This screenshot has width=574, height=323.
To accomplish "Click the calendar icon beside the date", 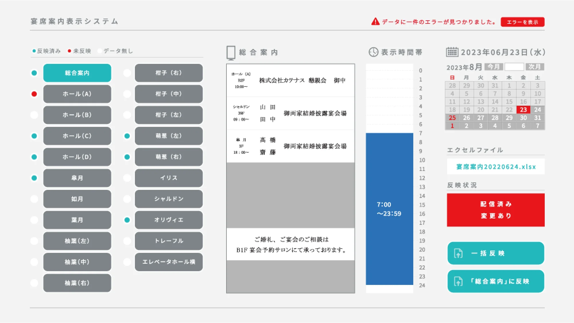I will [x=452, y=52].
